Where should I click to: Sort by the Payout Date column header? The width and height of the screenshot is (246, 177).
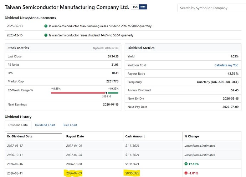coord(75,136)
